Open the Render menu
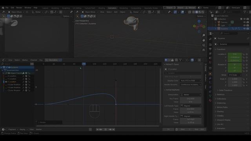Viewport: 251px width, 141px height. point(19,8)
